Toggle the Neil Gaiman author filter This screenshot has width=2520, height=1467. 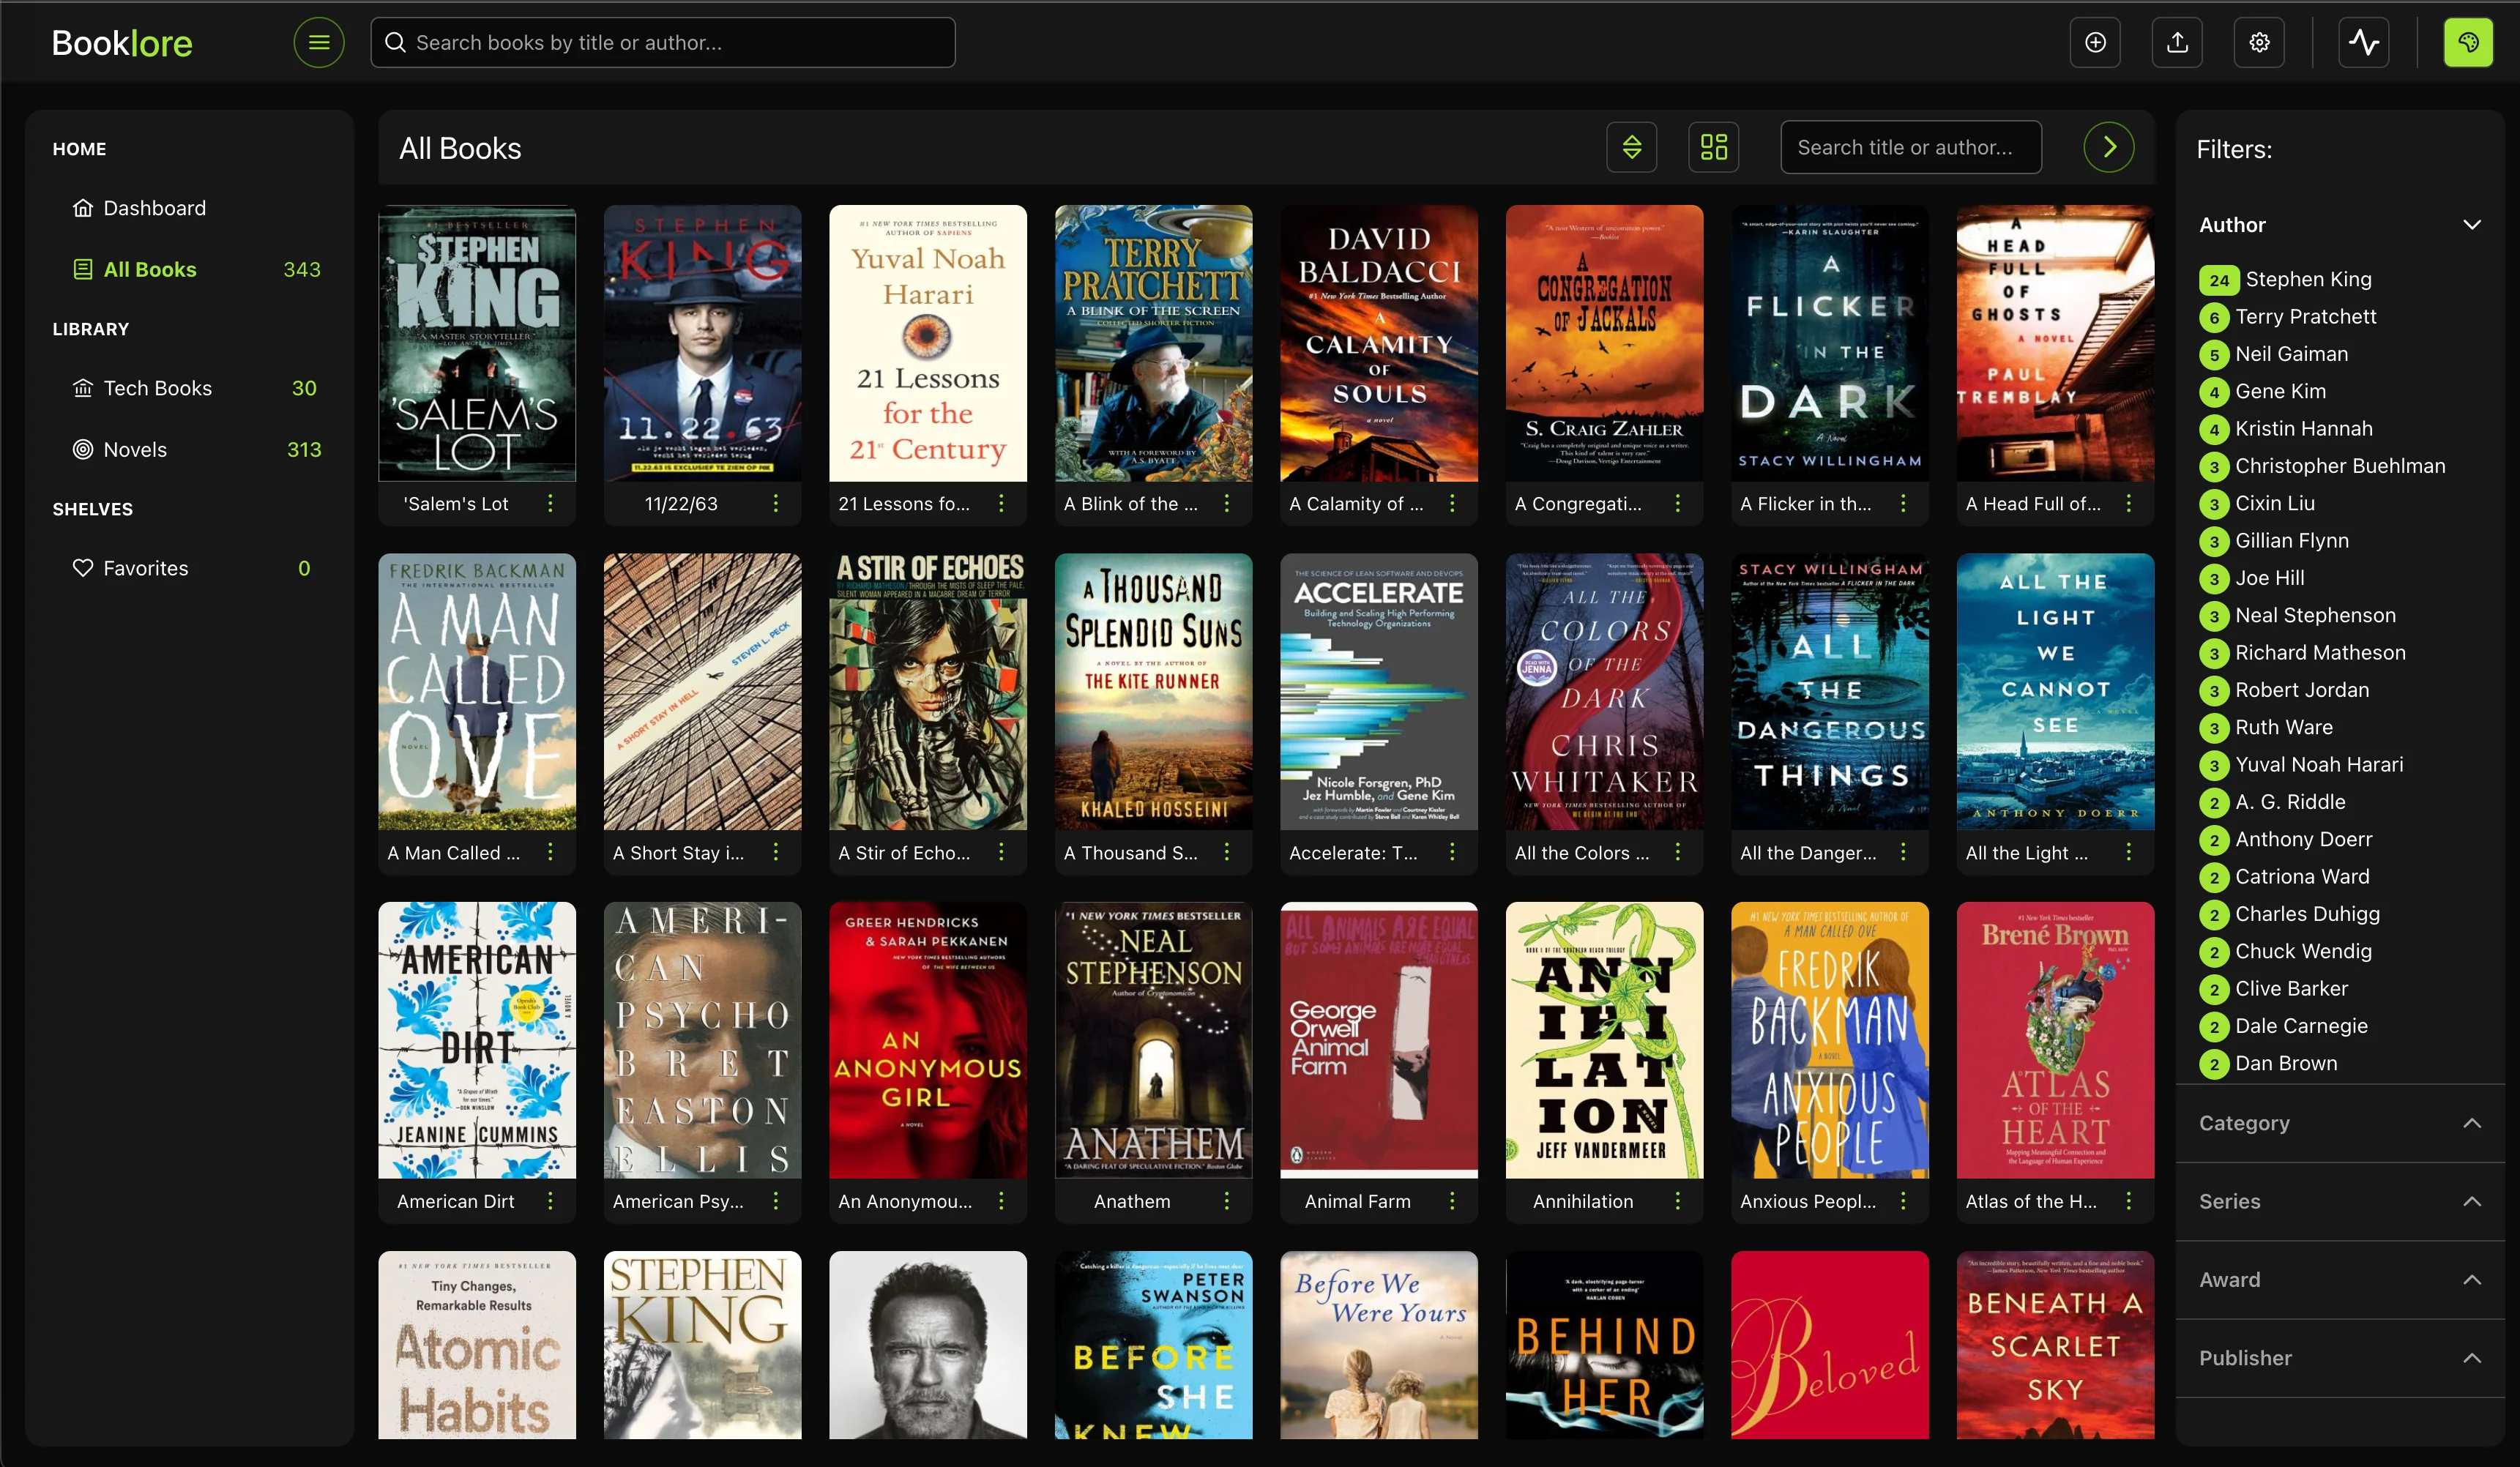(2290, 354)
